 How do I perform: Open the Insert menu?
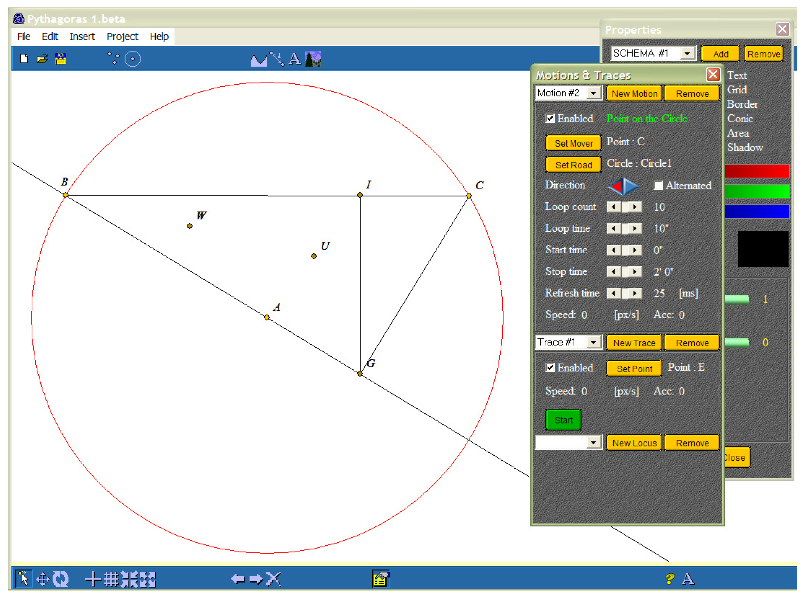click(82, 37)
